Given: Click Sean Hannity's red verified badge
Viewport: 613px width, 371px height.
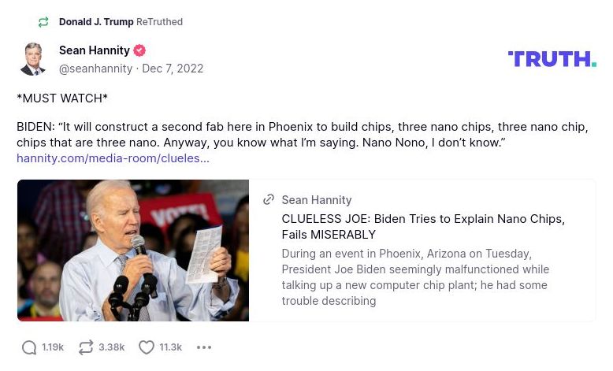Looking at the screenshot, I should pos(139,50).
